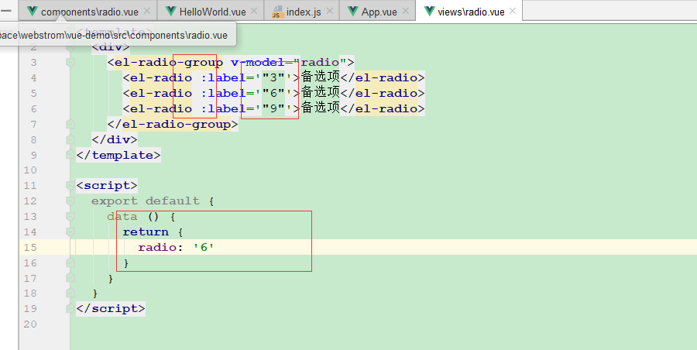Viewport: 697px width, 350px height.
Task: Switch to the components\radio.vue tab
Action: pyautogui.click(x=89, y=12)
